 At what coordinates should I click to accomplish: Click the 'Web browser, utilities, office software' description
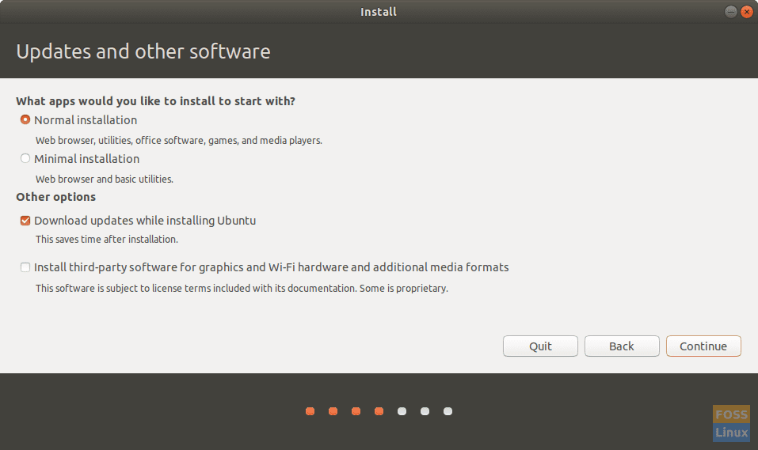pyautogui.click(x=179, y=141)
